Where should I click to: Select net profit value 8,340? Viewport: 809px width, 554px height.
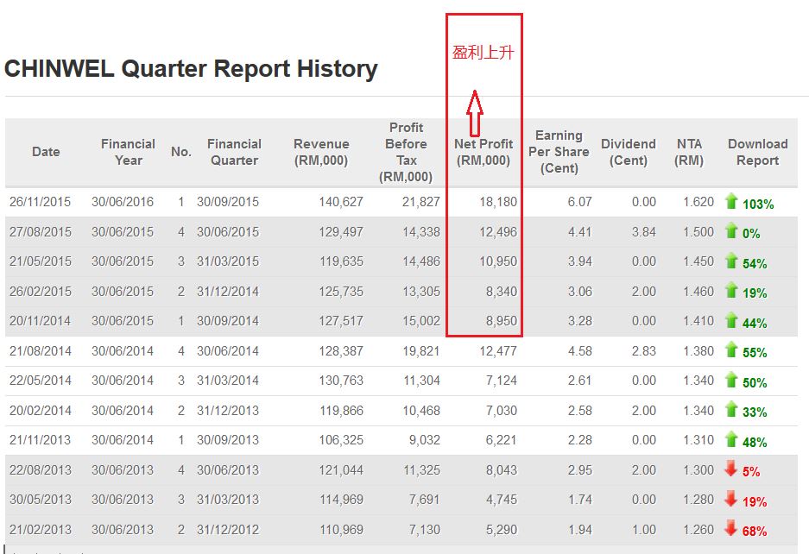pyautogui.click(x=501, y=292)
